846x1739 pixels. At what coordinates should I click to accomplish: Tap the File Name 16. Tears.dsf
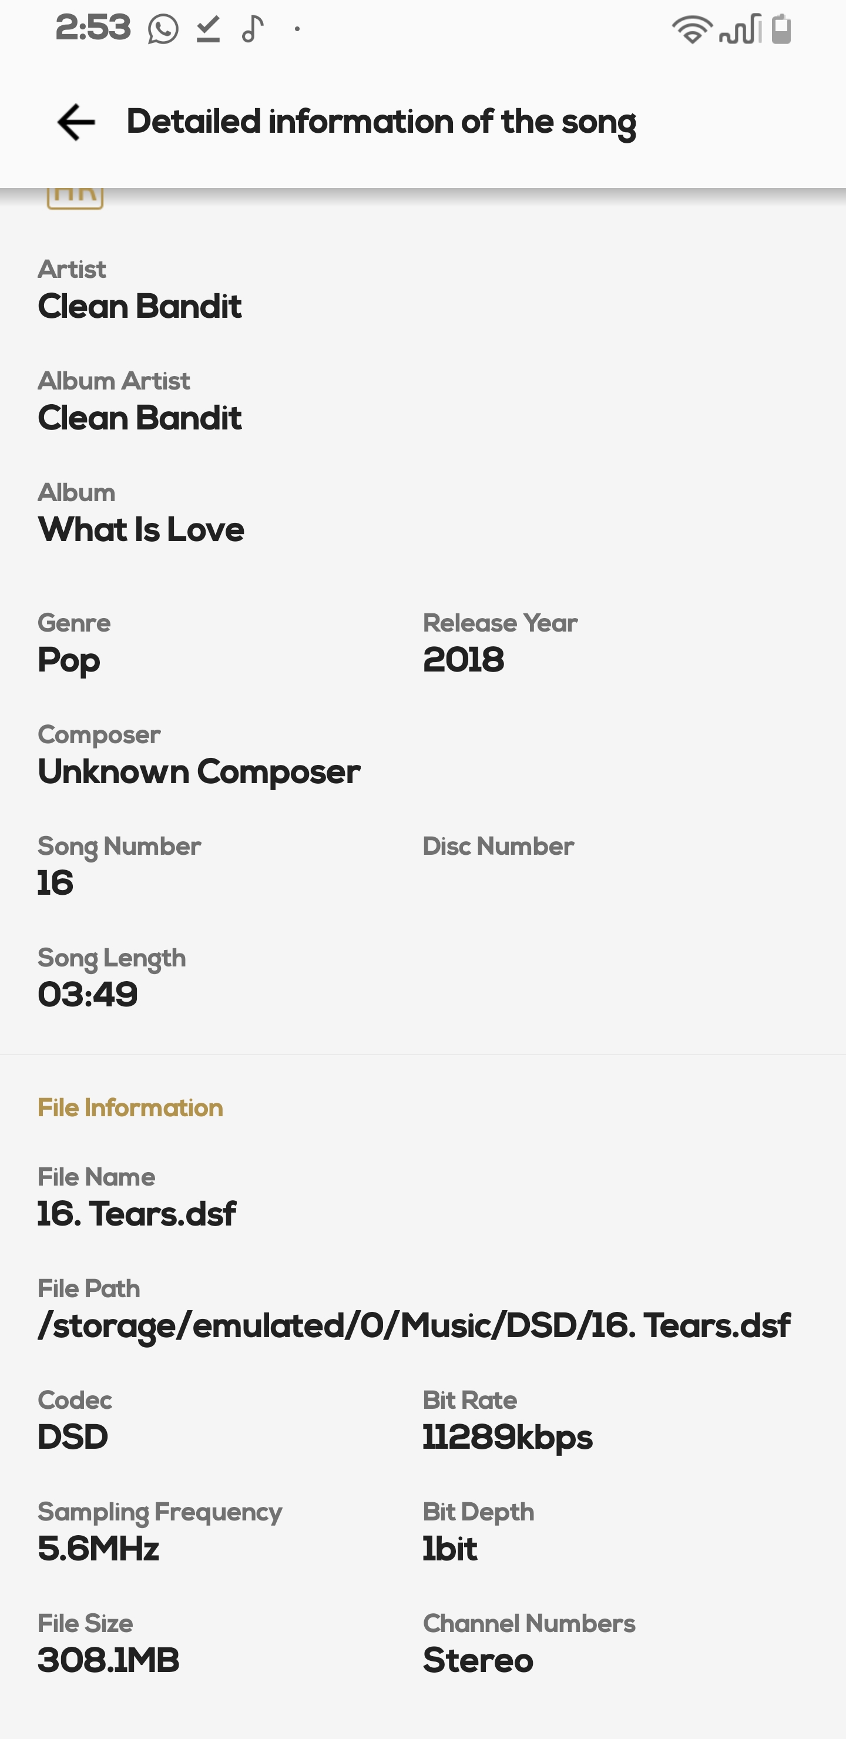point(137,1214)
